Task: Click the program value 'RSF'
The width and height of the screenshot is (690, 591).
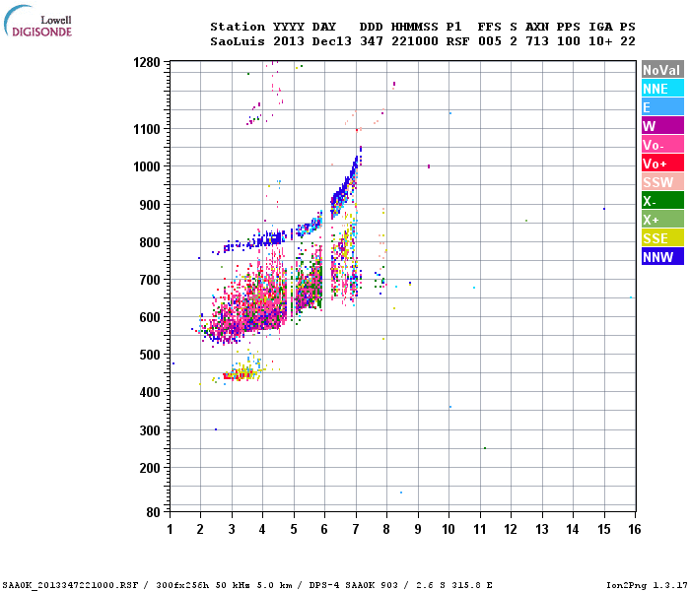Action: pos(457,41)
